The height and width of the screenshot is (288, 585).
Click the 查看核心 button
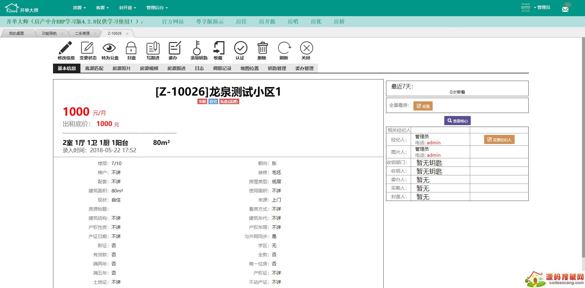tap(457, 121)
